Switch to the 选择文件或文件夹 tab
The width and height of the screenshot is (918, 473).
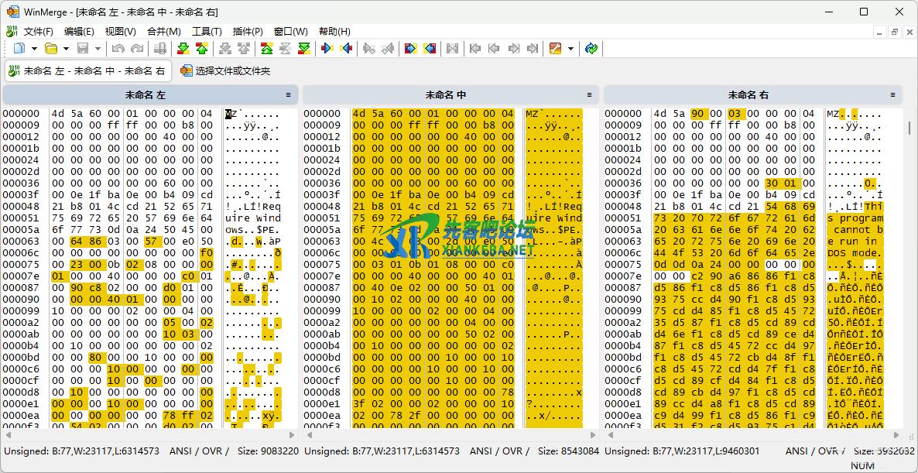point(225,71)
